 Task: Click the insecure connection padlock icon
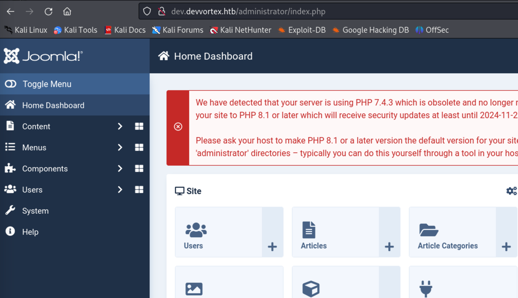(162, 11)
